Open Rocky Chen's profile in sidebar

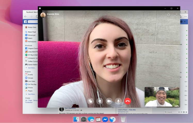[x=30, y=27]
